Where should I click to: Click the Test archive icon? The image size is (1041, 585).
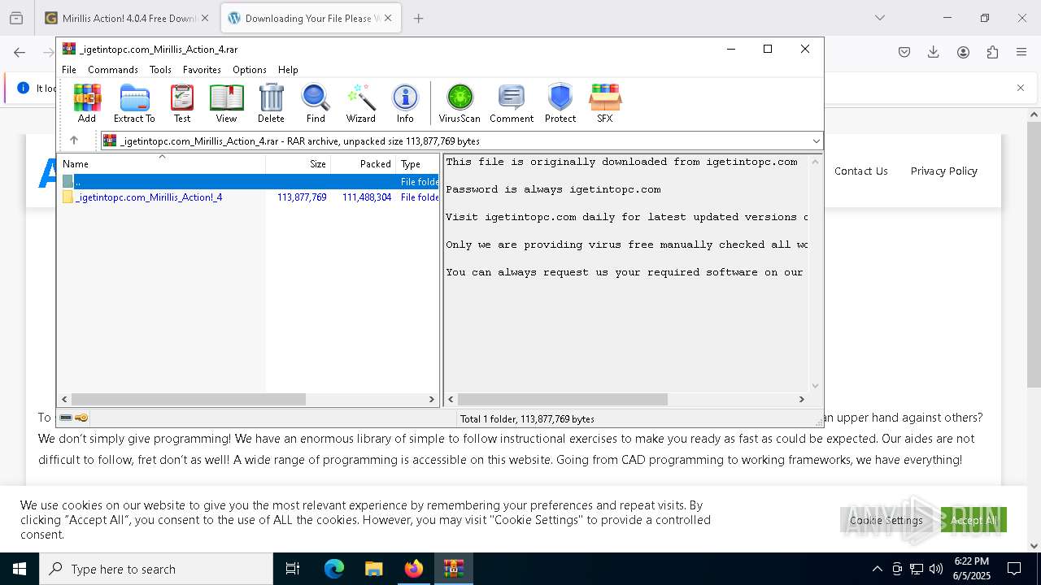(x=182, y=103)
